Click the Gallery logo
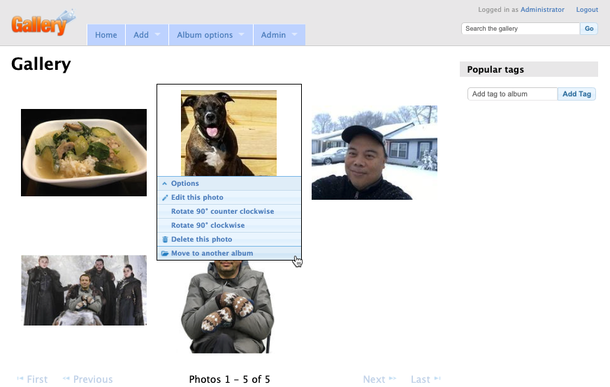This screenshot has width=610, height=387. [x=42, y=22]
